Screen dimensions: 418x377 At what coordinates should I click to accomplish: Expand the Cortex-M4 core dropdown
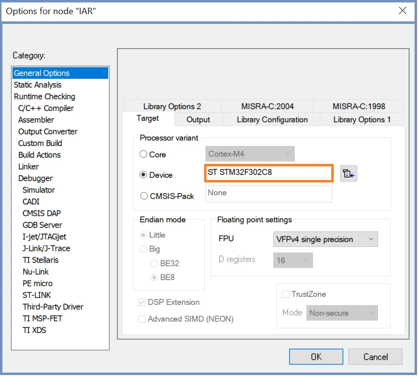point(250,154)
